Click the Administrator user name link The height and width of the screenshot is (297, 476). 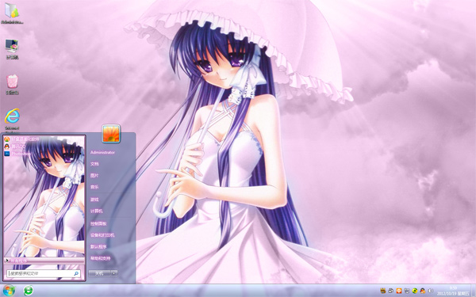tap(102, 152)
